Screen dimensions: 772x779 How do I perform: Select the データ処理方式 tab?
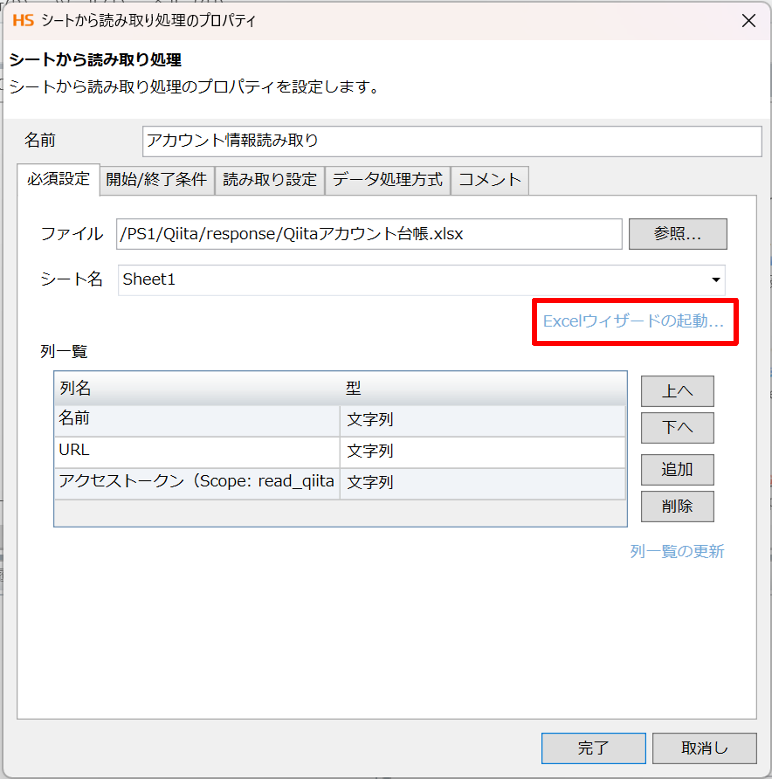[387, 180]
